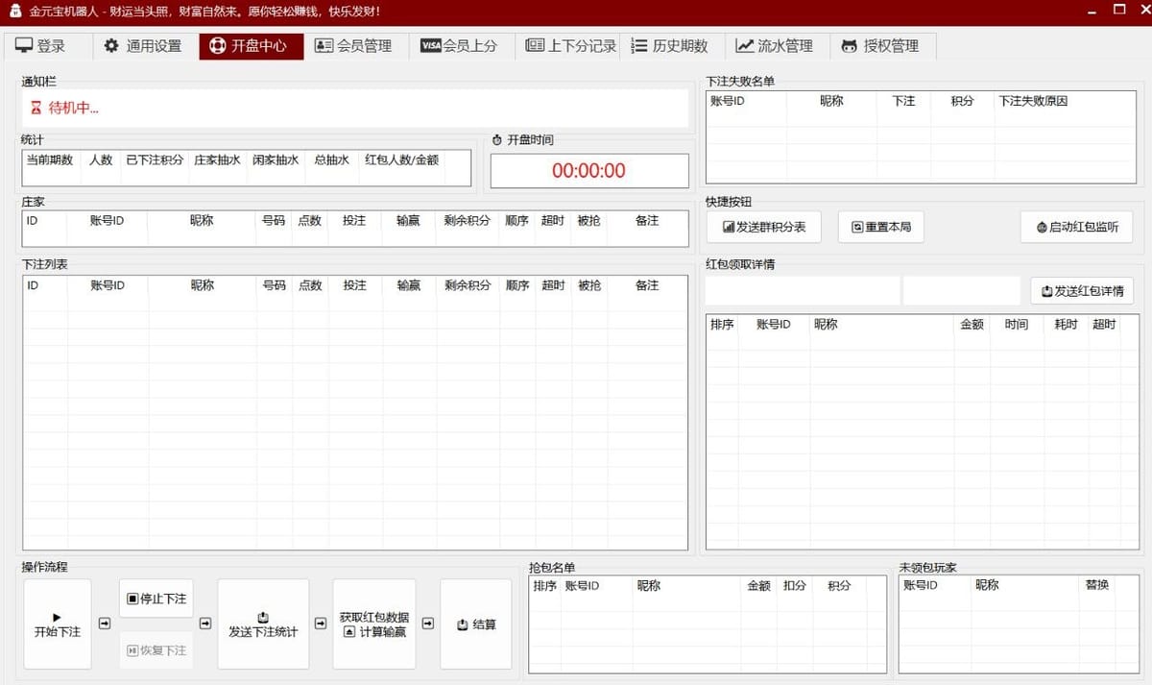Screen dimensions: 1152x685
Task: Click the first empty field in 红包领取详情
Action: coord(803,291)
